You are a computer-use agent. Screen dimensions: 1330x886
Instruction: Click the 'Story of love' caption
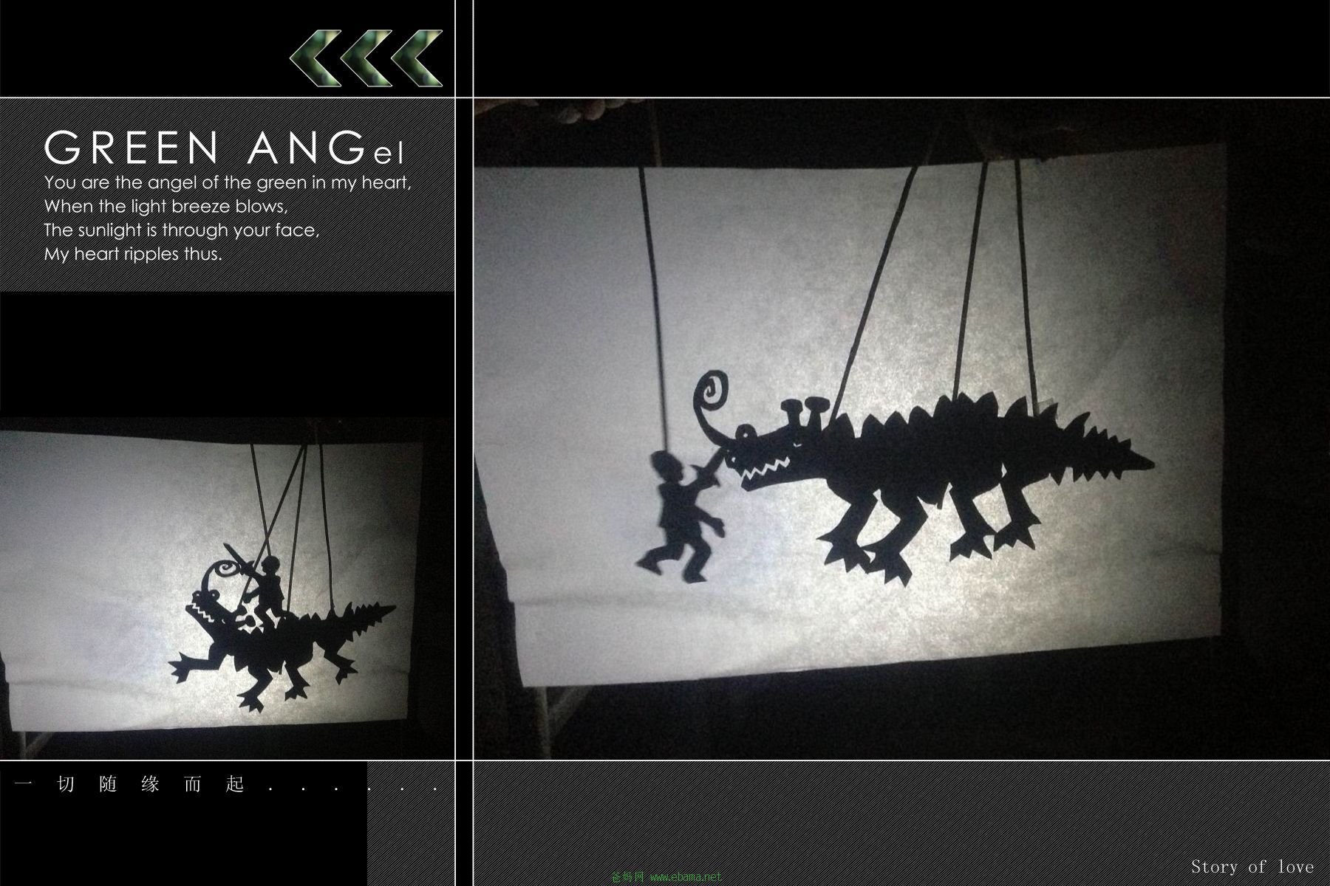tap(1252, 866)
